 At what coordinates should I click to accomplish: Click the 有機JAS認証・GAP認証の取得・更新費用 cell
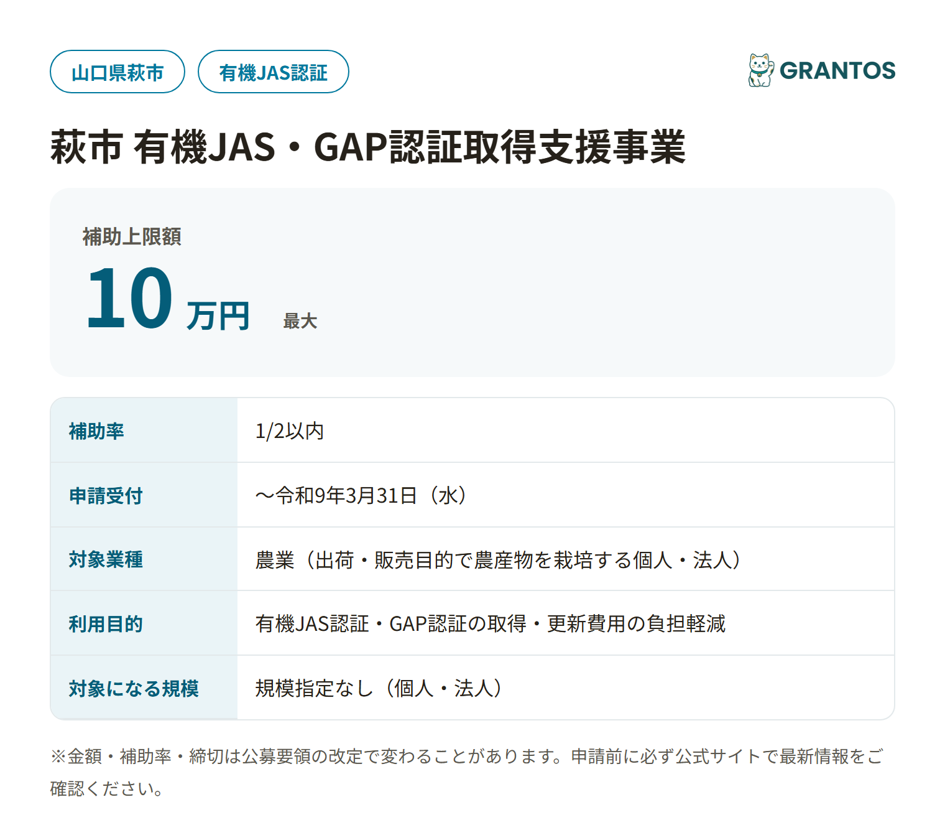pyautogui.click(x=566, y=623)
